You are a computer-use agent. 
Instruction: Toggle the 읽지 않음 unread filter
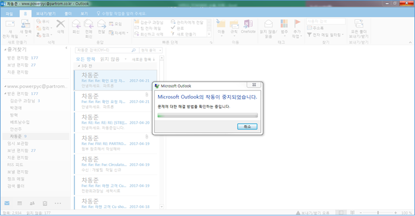pos(110,60)
